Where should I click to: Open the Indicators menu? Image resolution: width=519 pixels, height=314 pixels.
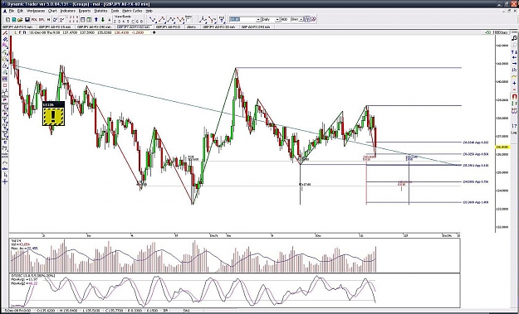tap(68, 11)
